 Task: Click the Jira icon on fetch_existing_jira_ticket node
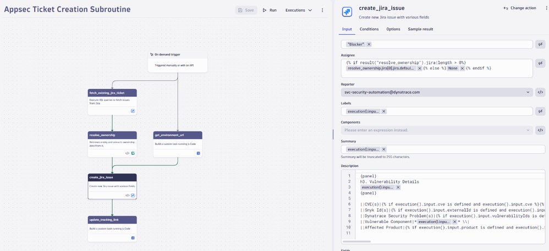tap(133, 111)
